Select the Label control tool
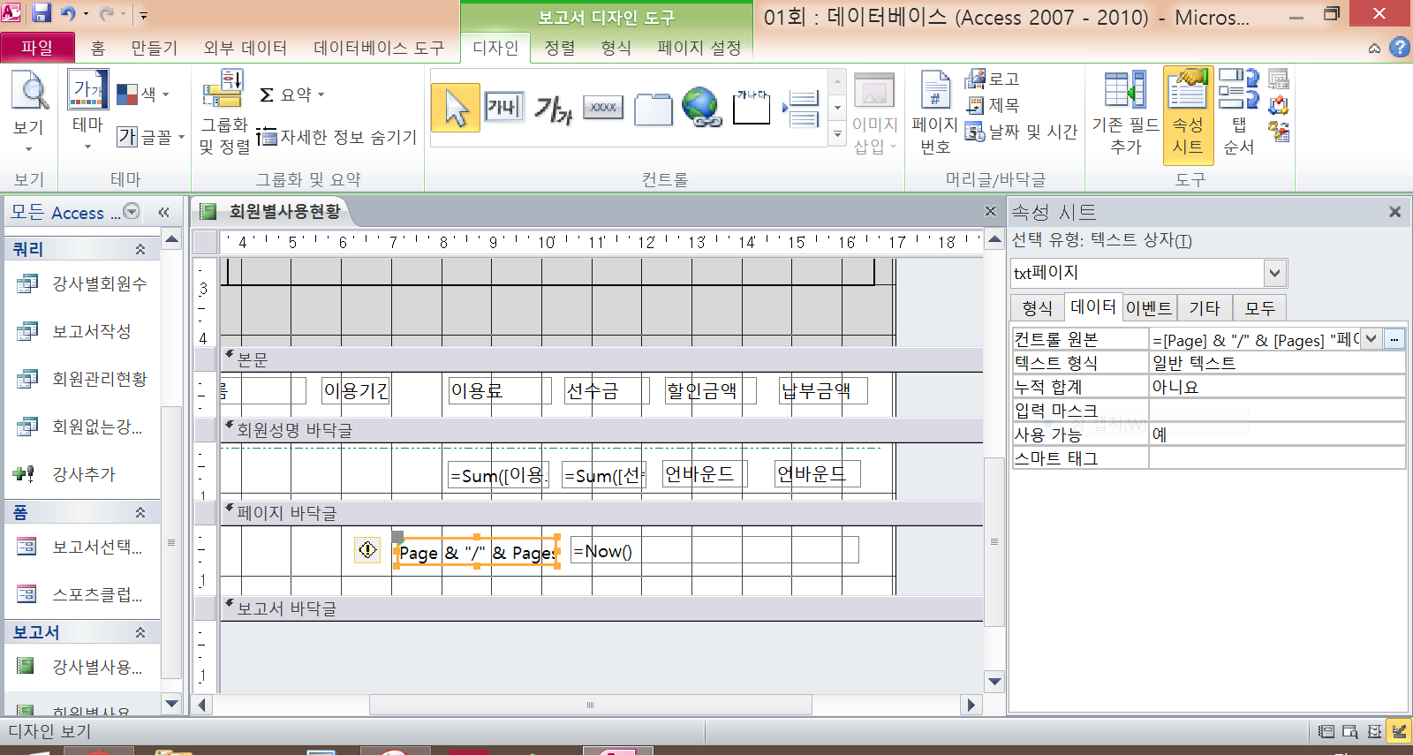Screen dimensions: 1413x755 point(554,109)
